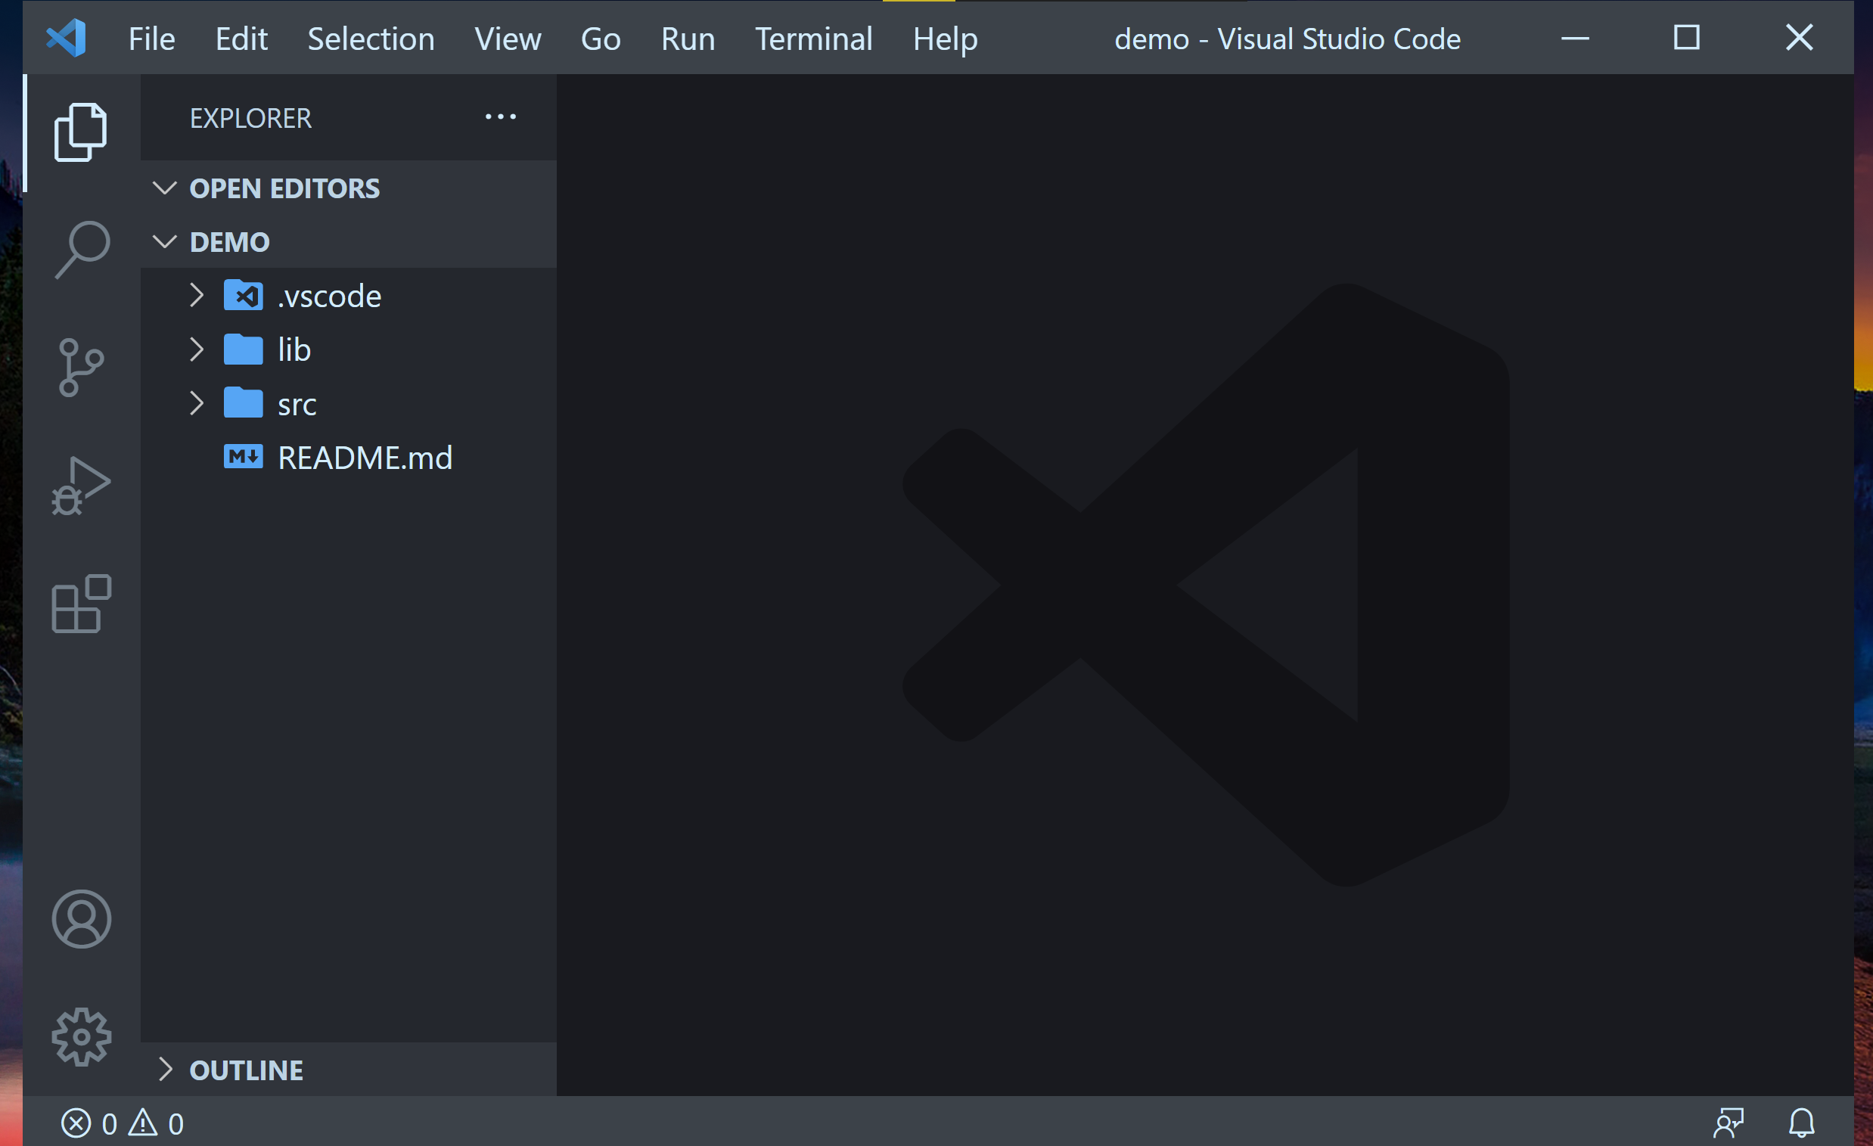Screen dimensions: 1873x1146
Task: Open the Run menu
Action: pyautogui.click(x=688, y=39)
